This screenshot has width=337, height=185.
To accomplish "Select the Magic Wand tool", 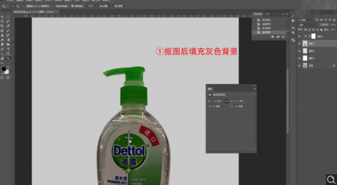I will tap(8, 21).
